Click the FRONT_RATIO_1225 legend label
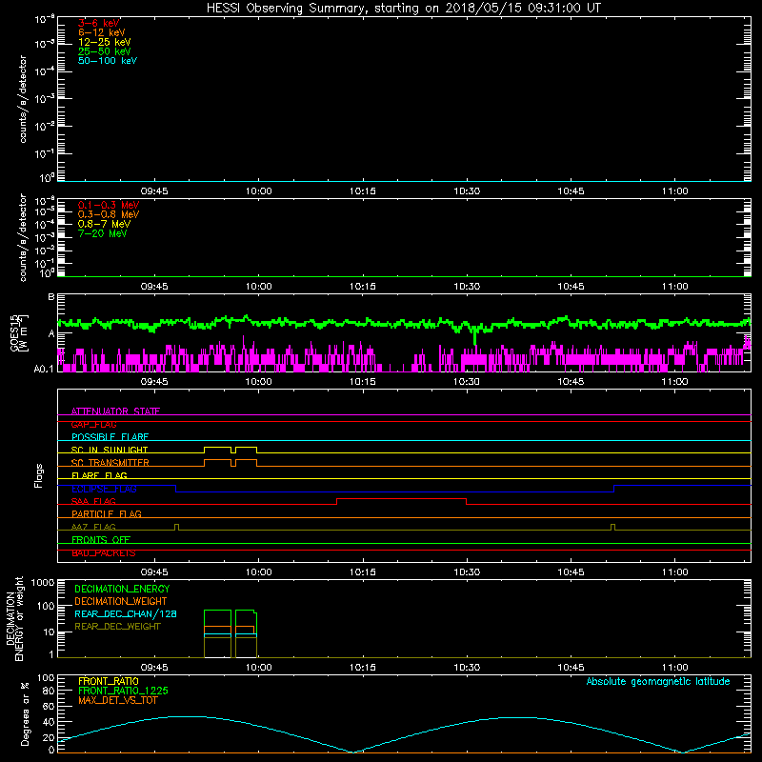 (x=123, y=691)
